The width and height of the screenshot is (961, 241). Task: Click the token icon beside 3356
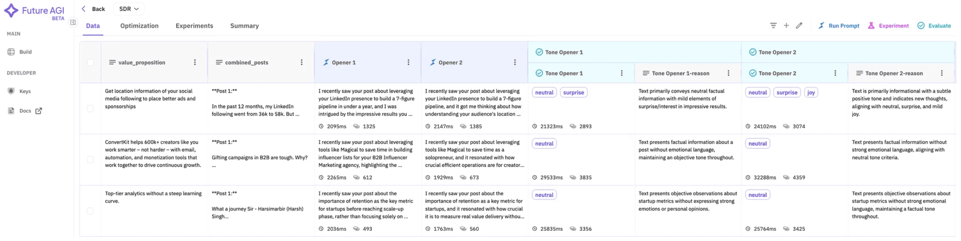click(573, 229)
